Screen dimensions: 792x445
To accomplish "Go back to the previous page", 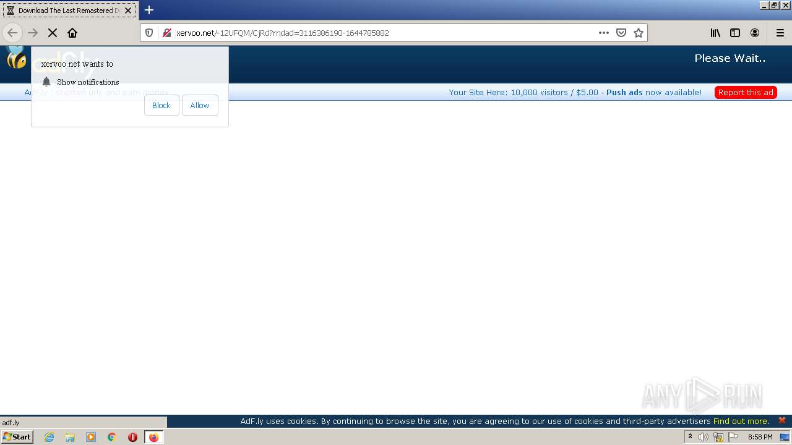I will pos(12,33).
